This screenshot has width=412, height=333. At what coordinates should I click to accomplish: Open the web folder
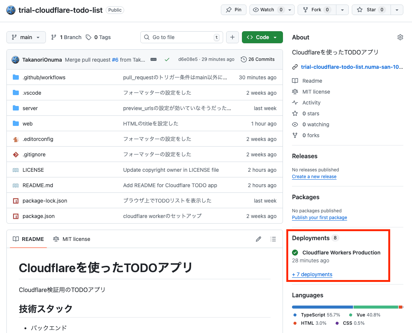[x=27, y=124]
